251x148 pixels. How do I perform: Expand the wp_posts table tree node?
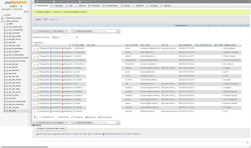(4, 74)
